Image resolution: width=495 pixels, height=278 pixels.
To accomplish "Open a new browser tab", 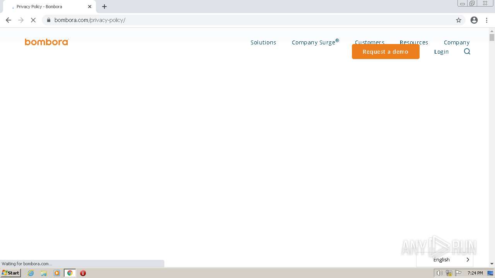I will (104, 7).
